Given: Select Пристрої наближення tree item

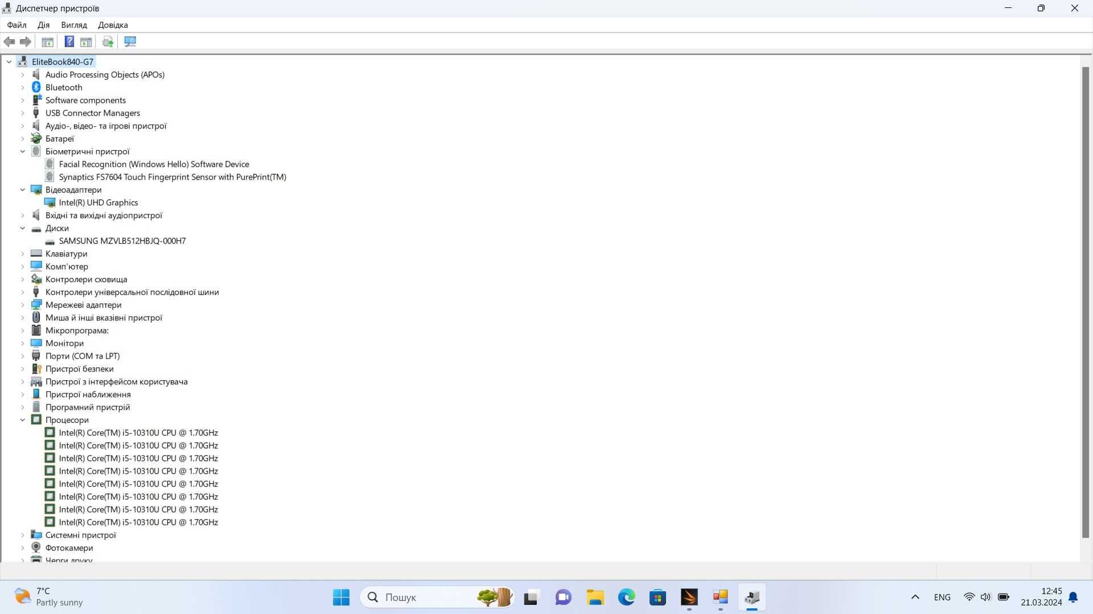Looking at the screenshot, I should pos(88,395).
